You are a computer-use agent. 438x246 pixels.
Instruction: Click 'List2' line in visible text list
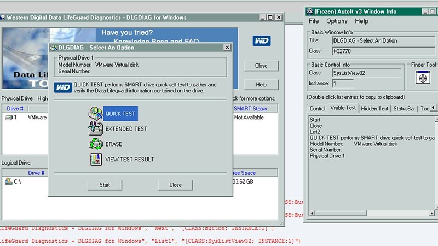click(315, 132)
